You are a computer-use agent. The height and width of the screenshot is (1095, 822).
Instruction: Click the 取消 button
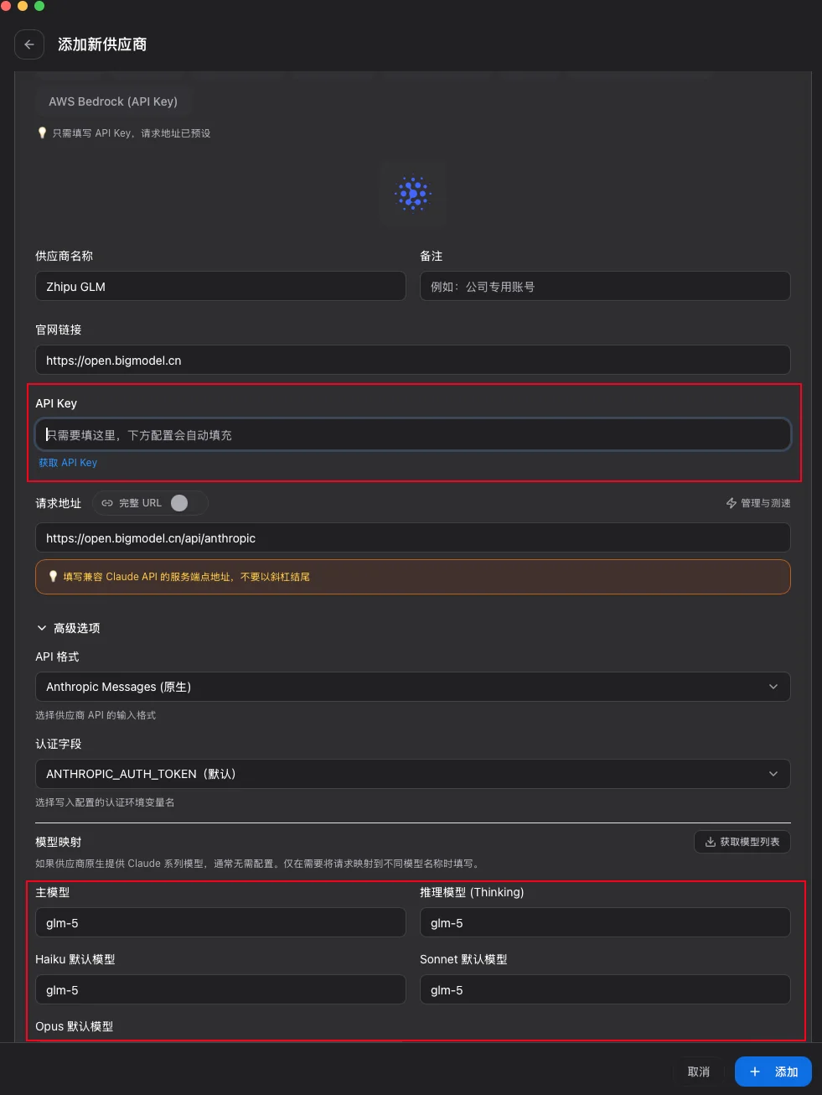pos(699,1072)
